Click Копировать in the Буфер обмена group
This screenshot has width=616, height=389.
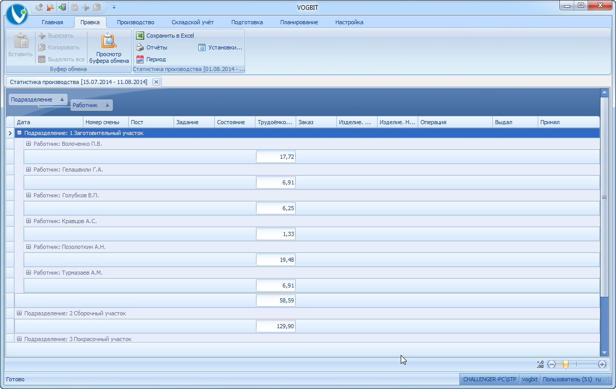(x=59, y=47)
